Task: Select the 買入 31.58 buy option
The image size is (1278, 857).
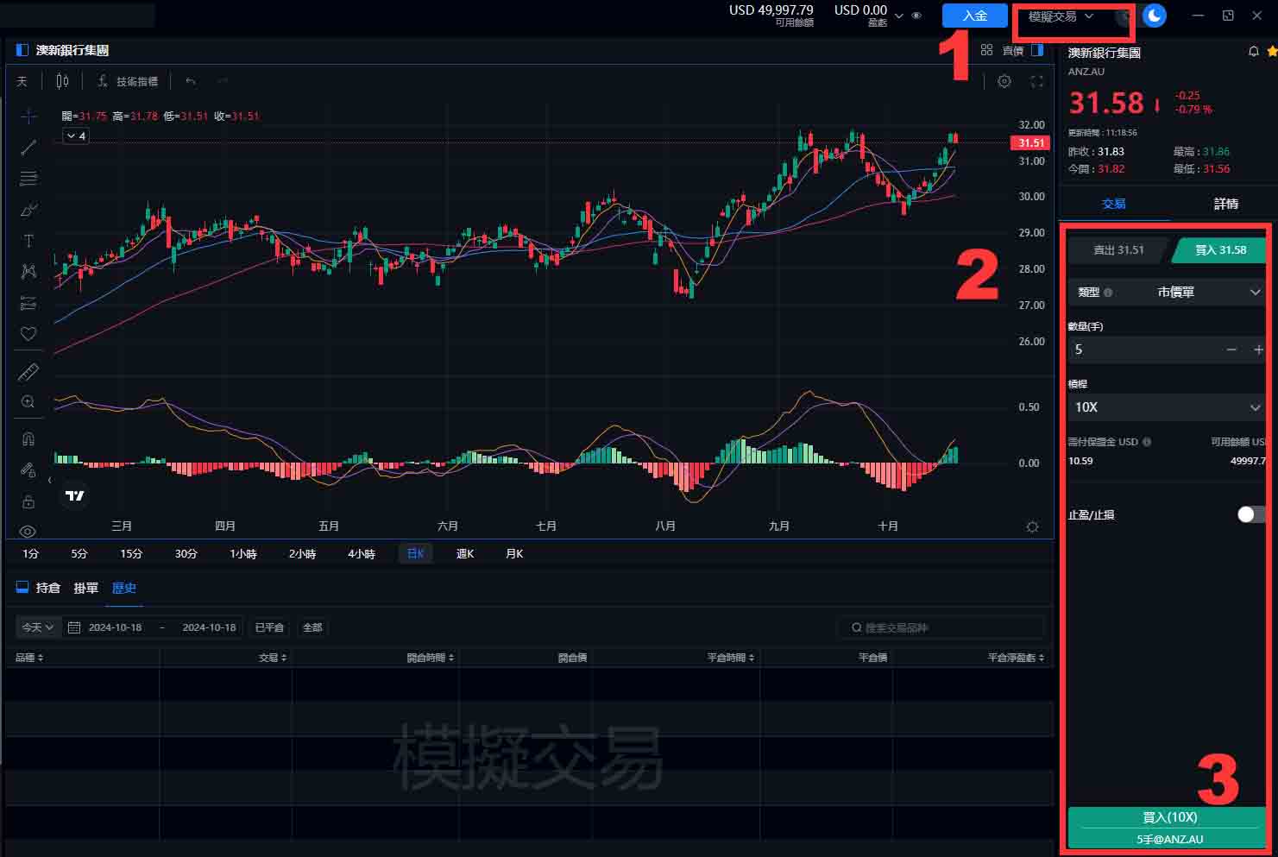Action: point(1220,249)
